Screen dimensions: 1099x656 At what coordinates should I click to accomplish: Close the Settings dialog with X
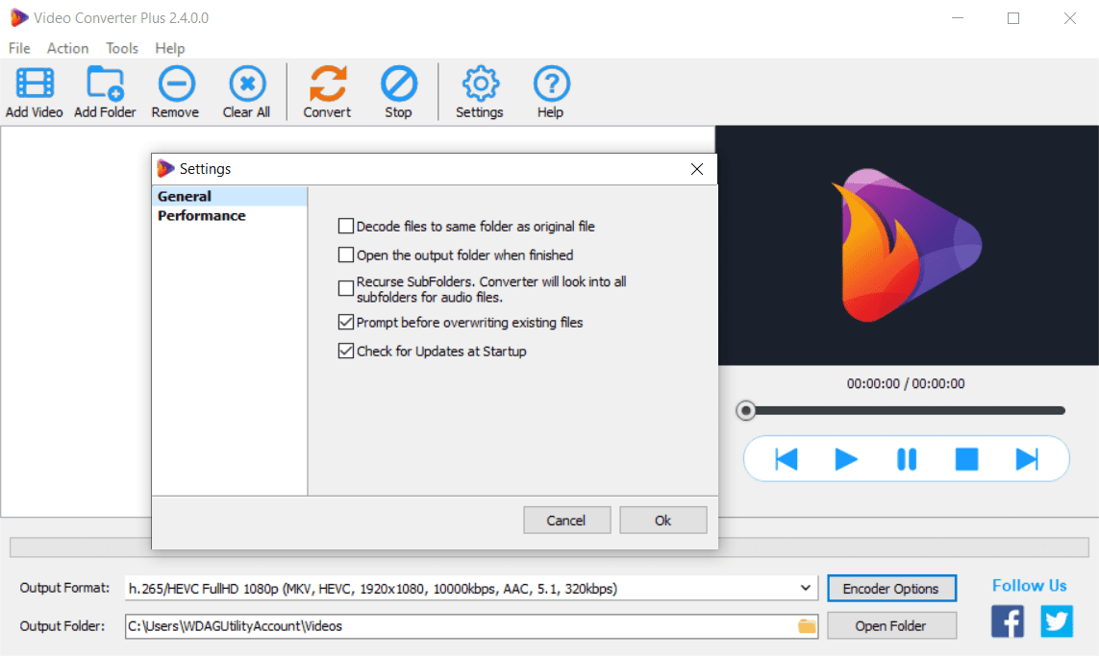coord(697,169)
